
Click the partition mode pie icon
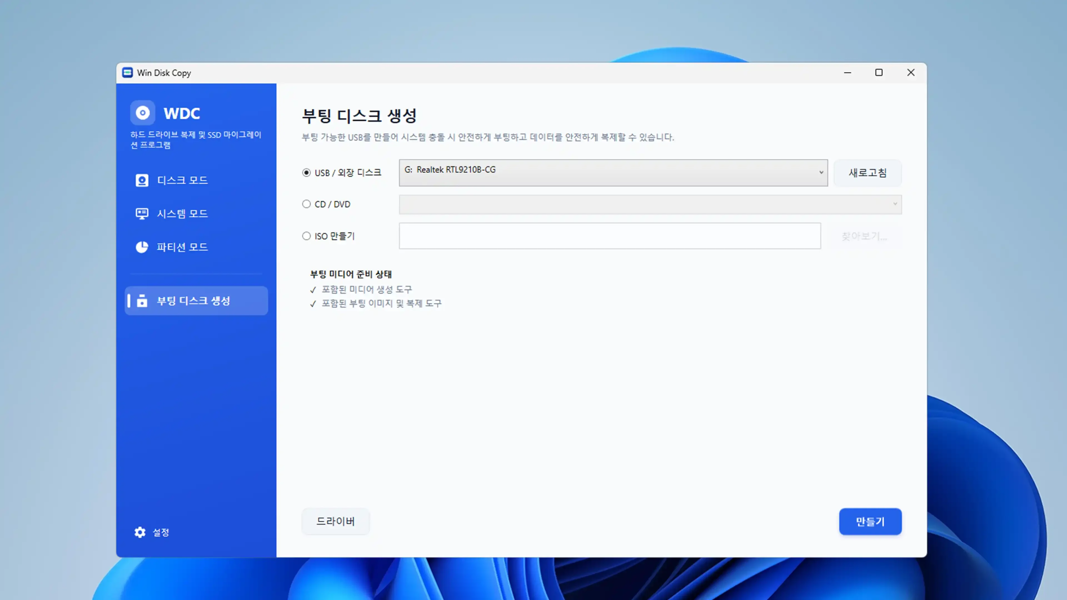(142, 247)
